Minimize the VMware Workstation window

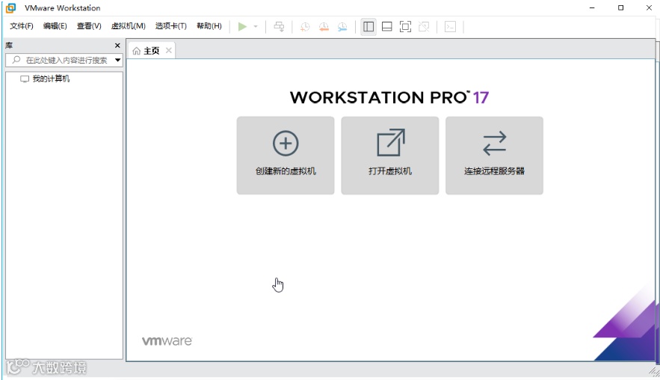click(x=592, y=8)
